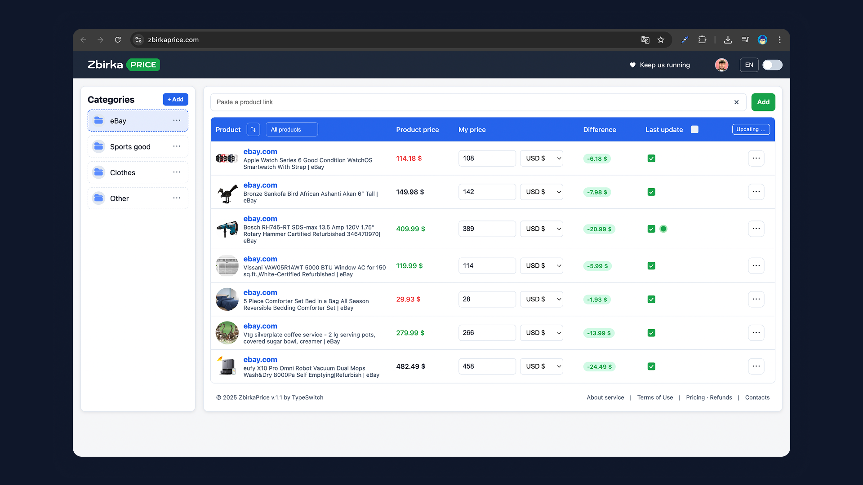Viewport: 863px width, 485px height.
Task: Click the Keep us running link
Action: [x=660, y=65]
